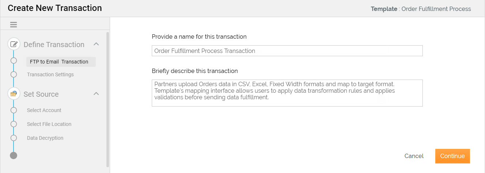Collapse the Define Transaction section
The image size is (485, 173).
[96, 44]
